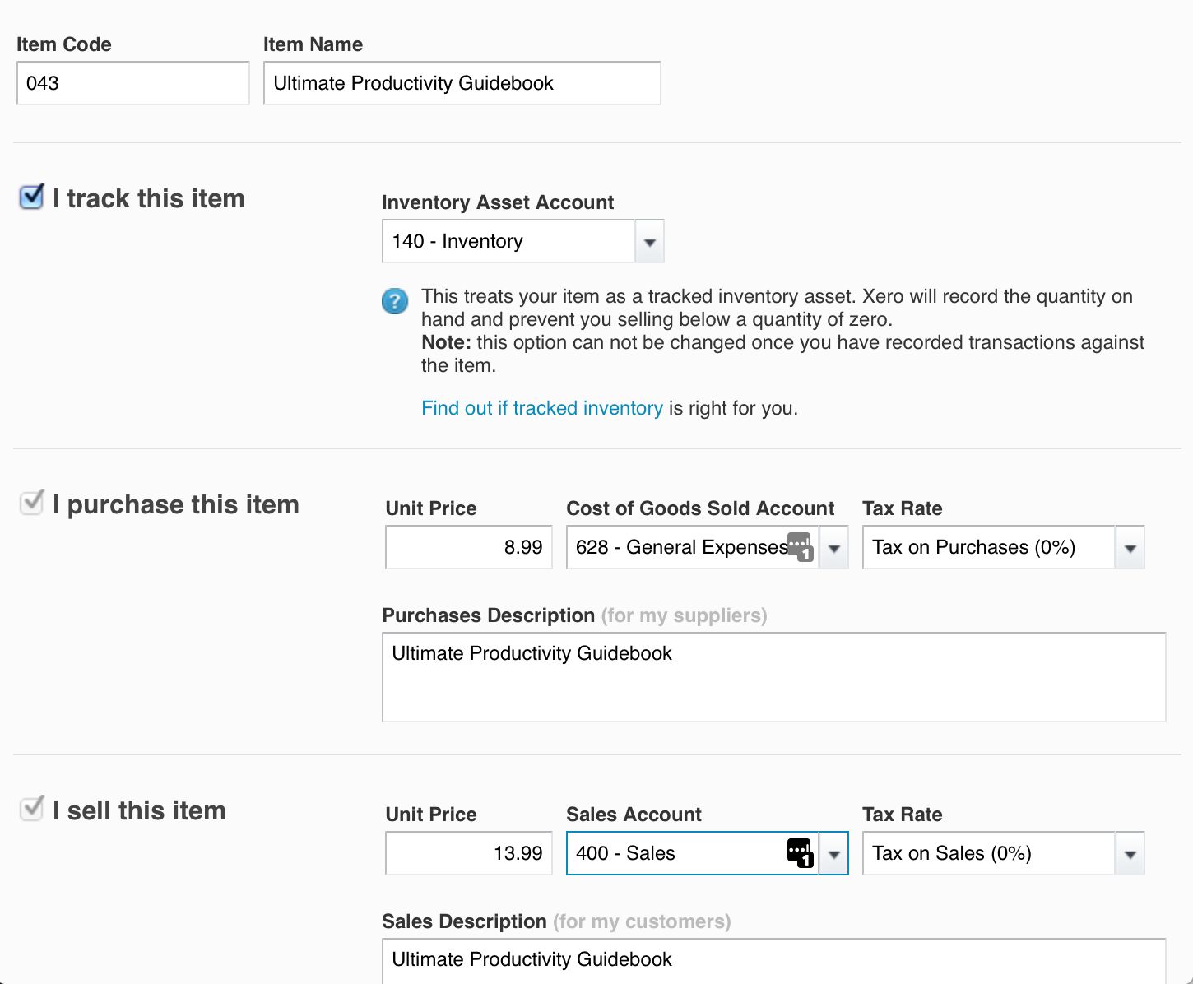The image size is (1193, 984).
Task: Open the 'Find out if tracked inventory' link
Action: click(x=541, y=408)
